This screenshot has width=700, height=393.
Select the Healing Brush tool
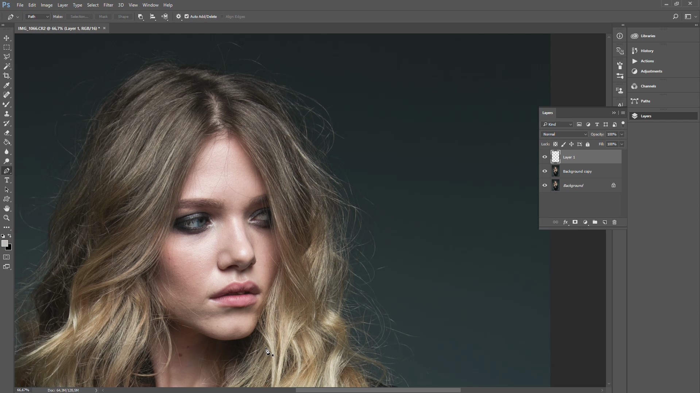click(7, 95)
